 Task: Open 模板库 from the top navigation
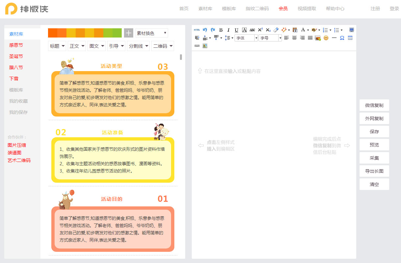(229, 9)
